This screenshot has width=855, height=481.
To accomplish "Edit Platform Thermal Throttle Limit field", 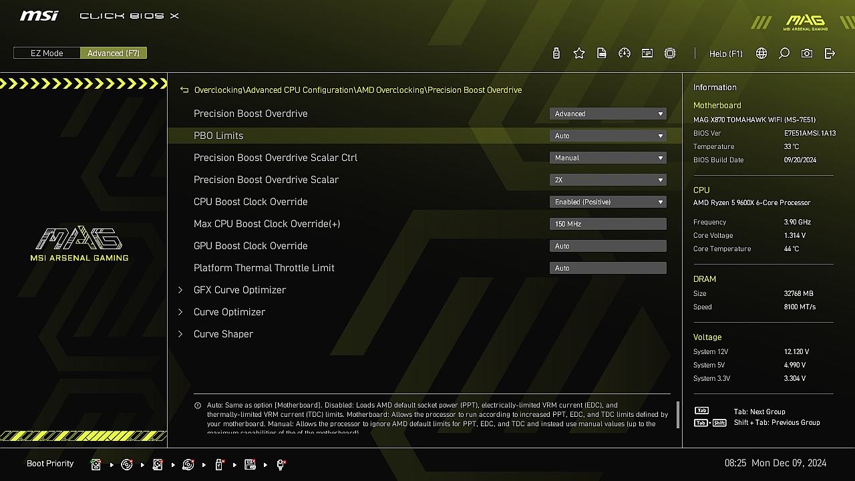I will tap(608, 268).
